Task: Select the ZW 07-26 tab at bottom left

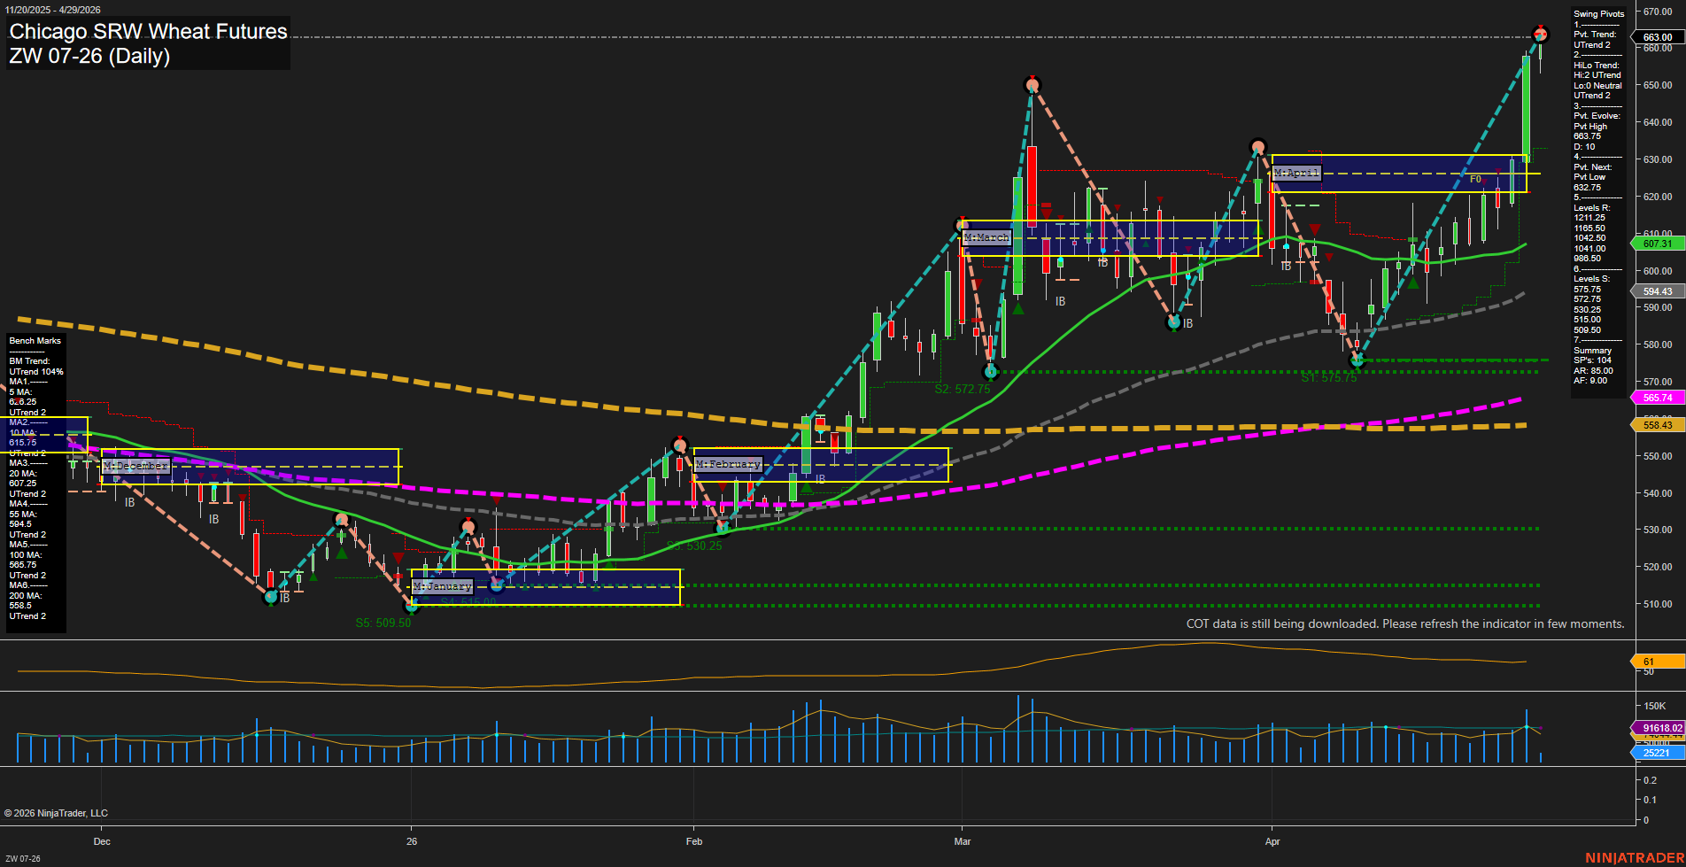Action: pyautogui.click(x=24, y=856)
